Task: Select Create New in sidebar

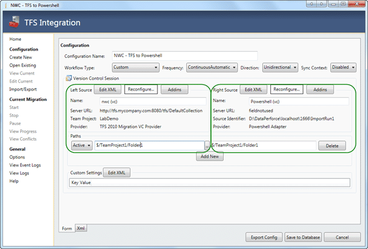Action: click(x=21, y=57)
